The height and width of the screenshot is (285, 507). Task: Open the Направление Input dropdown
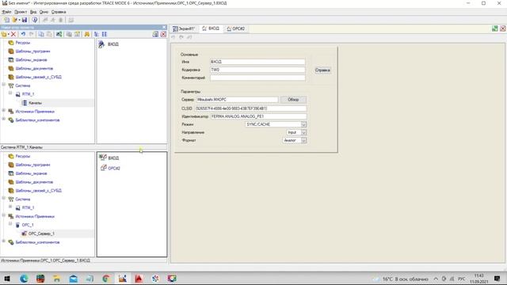(303, 132)
